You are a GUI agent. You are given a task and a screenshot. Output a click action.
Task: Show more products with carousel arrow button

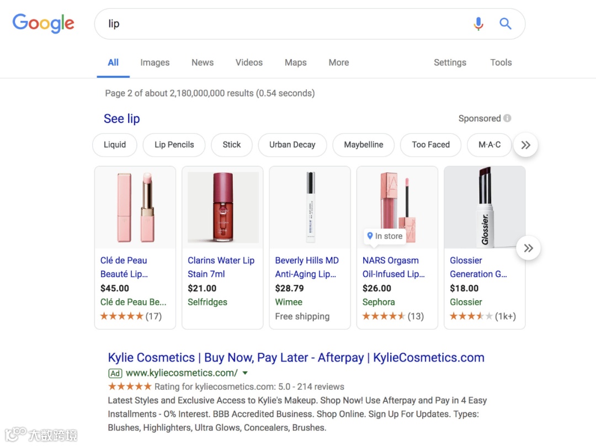[x=528, y=248]
